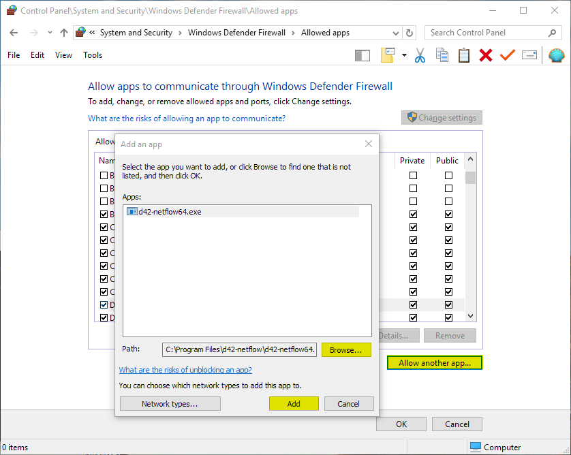571x455 pixels.
Task: Open the File menu
Action: click(x=13, y=55)
